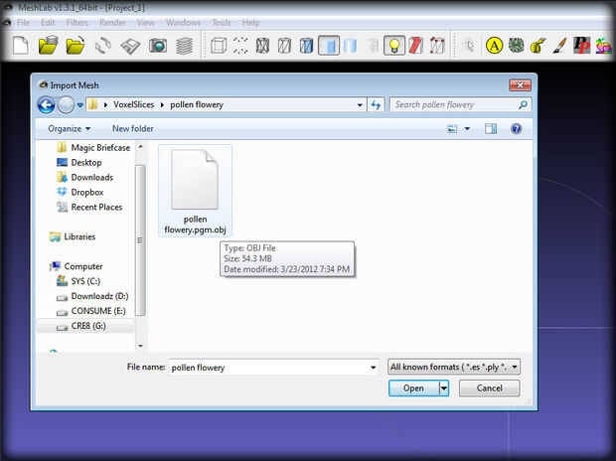Image resolution: width=616 pixels, height=461 pixels.
Task: Toggle Wireframe render mode
Action: tap(262, 46)
